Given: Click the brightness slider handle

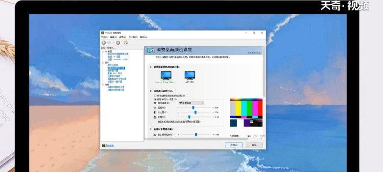Looking at the screenshot, I should tap(193, 107).
